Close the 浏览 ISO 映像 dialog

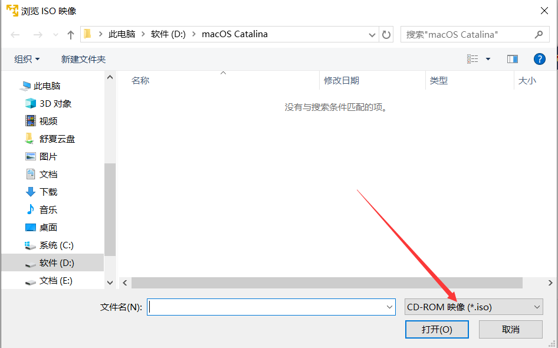[x=544, y=11]
